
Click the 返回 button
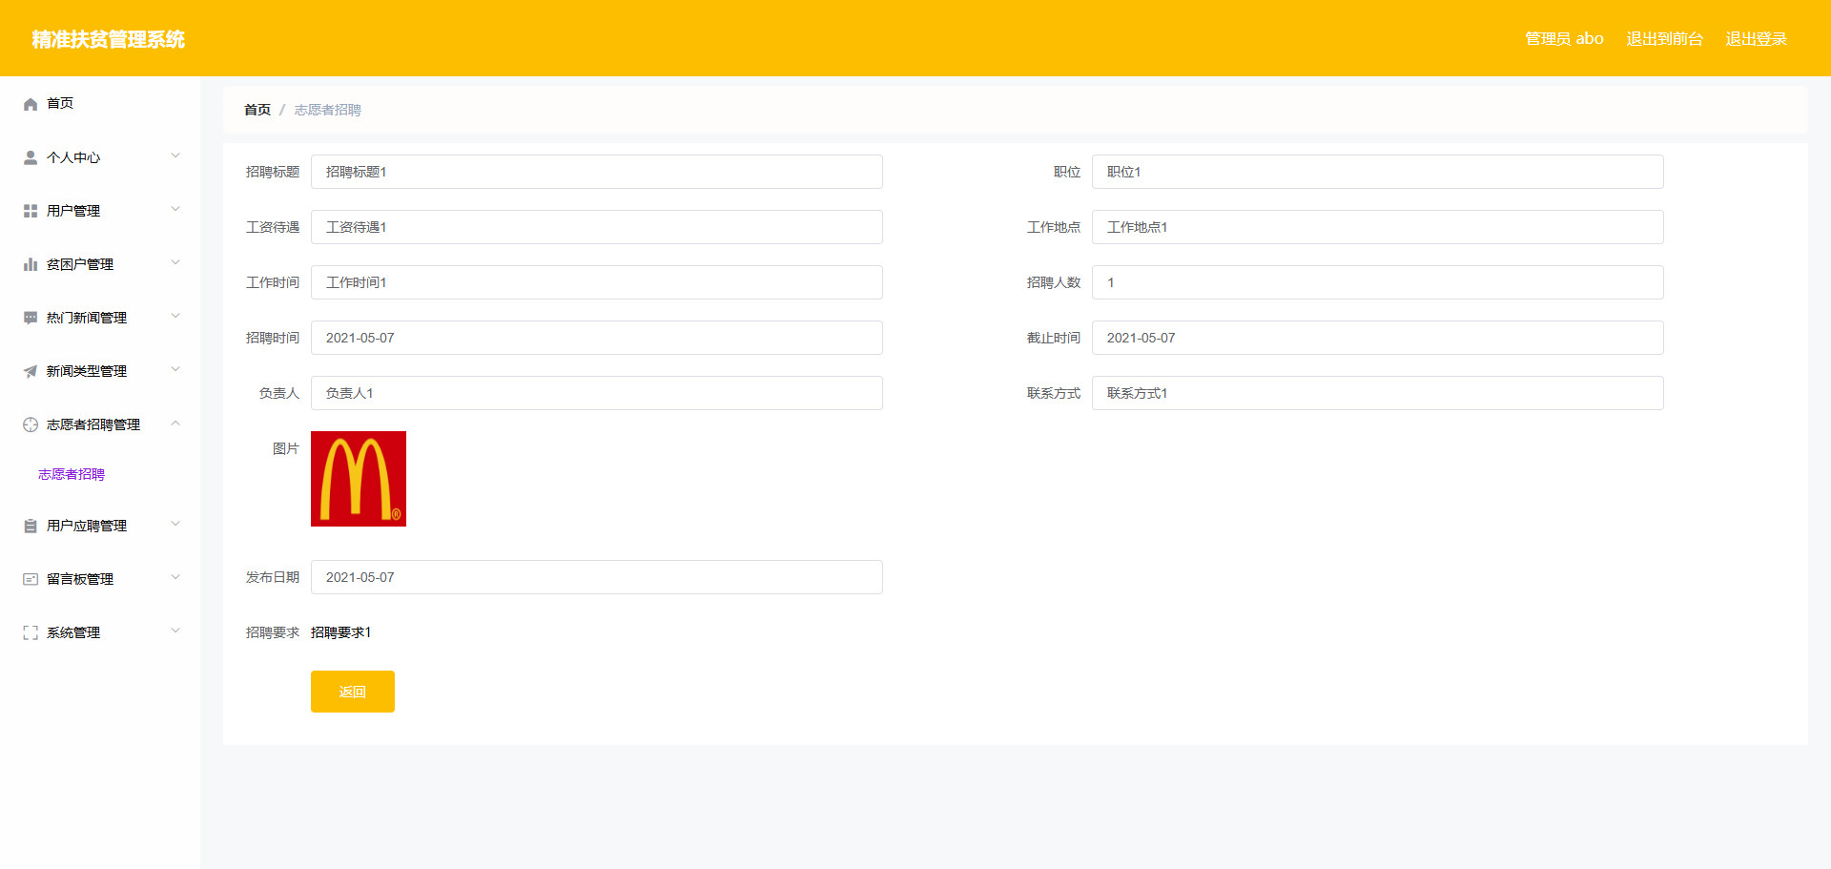pyautogui.click(x=353, y=692)
